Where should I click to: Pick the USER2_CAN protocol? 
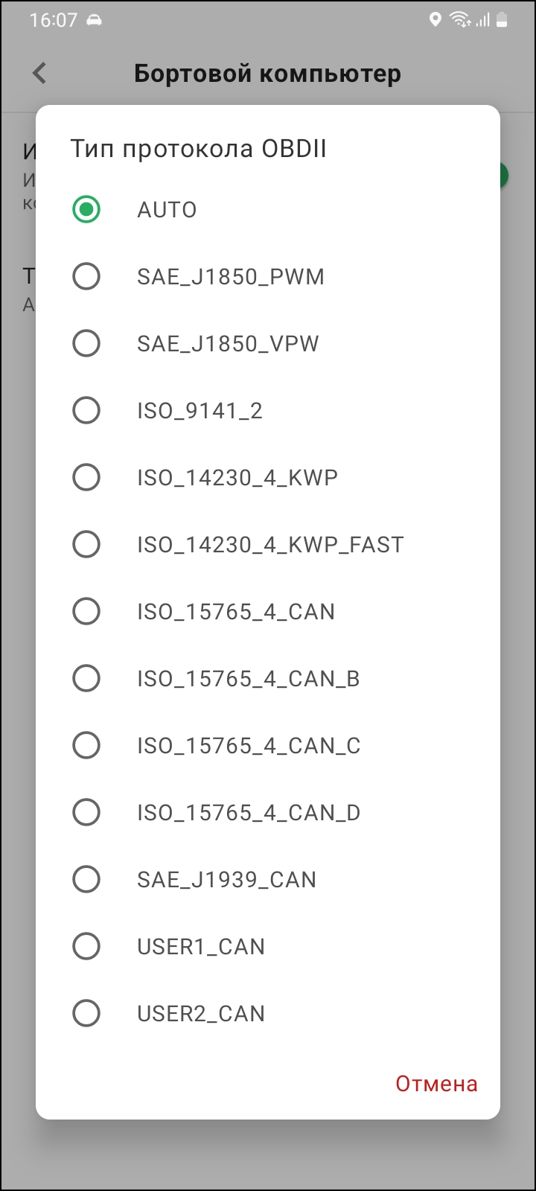point(86,1014)
